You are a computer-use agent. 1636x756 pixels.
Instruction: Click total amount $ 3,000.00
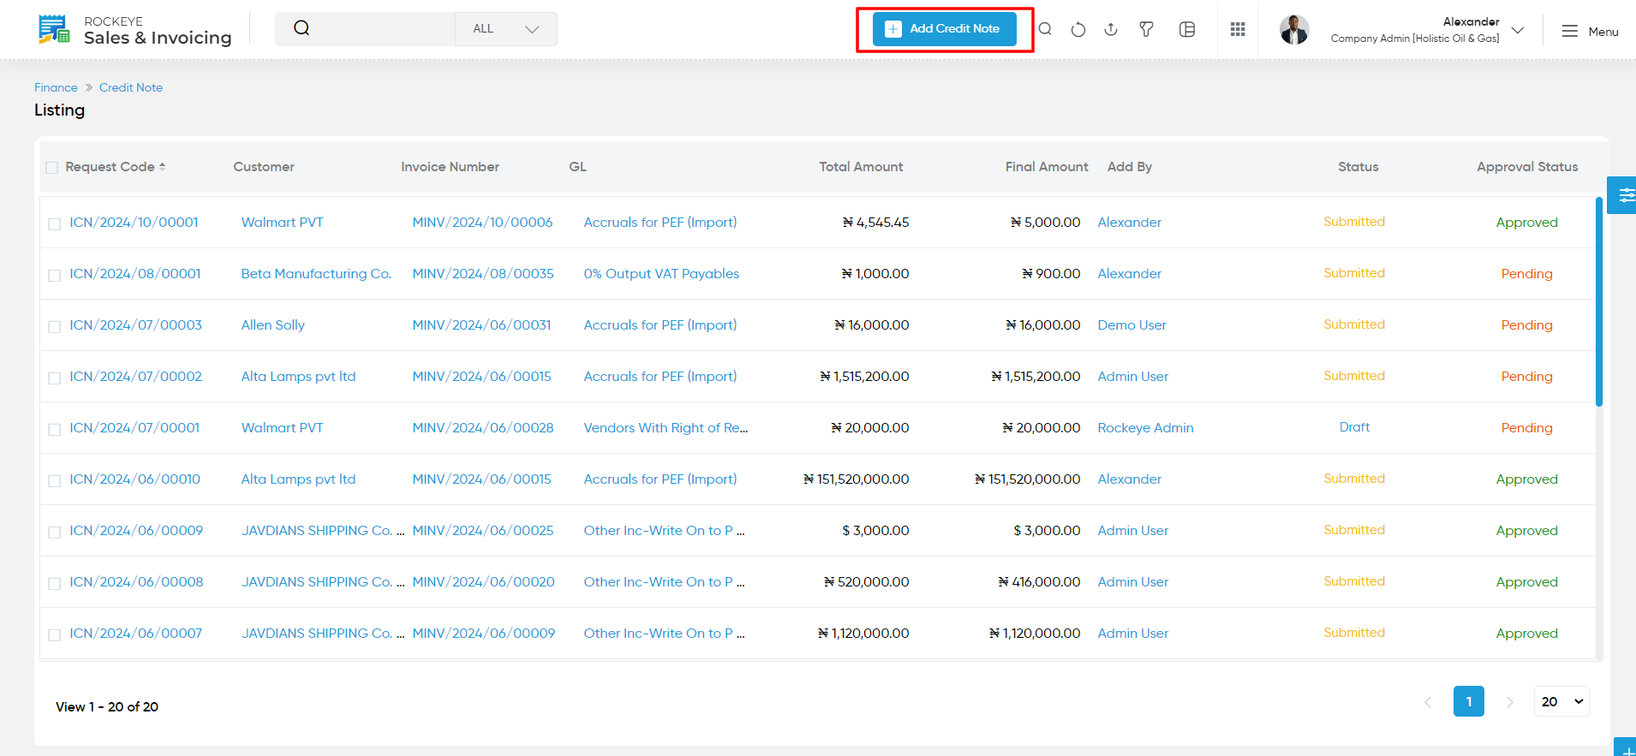[875, 531]
